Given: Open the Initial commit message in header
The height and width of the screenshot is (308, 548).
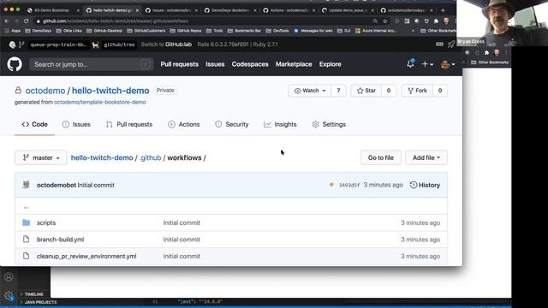Looking at the screenshot, I should point(96,185).
